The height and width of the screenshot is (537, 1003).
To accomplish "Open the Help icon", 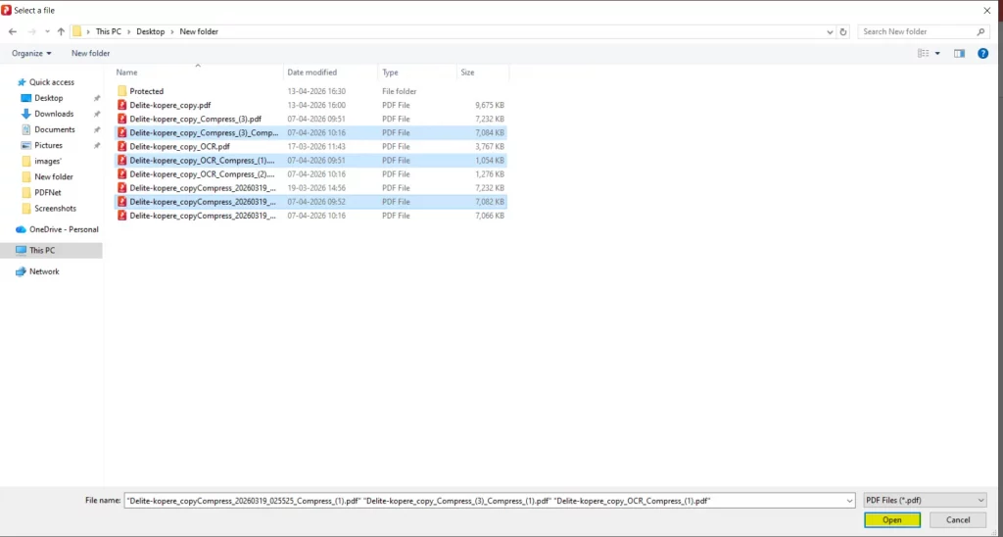I will [983, 53].
